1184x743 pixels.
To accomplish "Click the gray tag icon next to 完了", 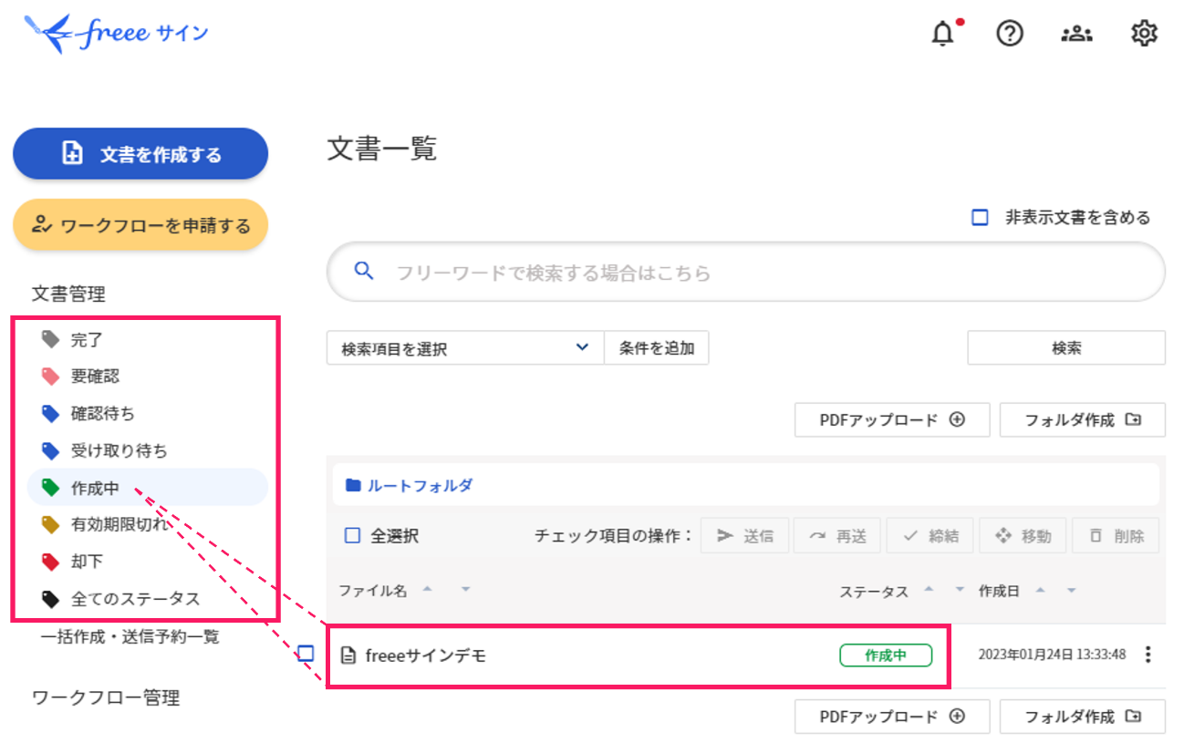I will 51,339.
